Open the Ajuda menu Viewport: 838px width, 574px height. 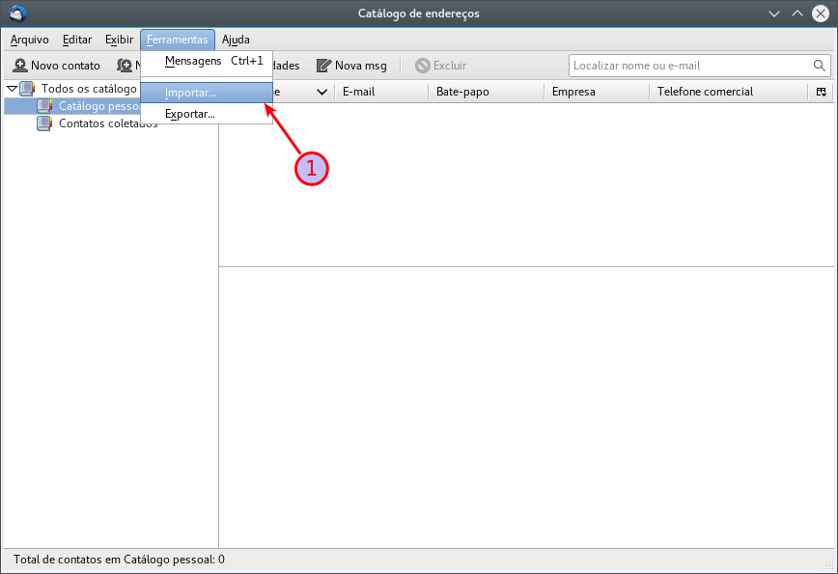236,40
